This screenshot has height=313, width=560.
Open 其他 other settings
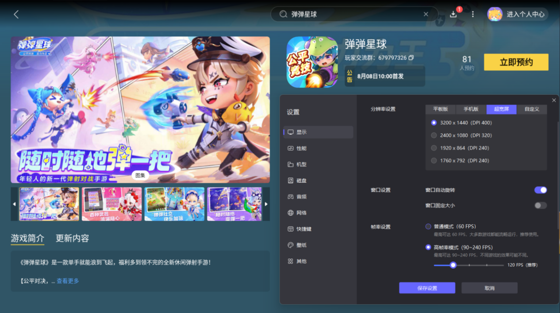point(318,261)
